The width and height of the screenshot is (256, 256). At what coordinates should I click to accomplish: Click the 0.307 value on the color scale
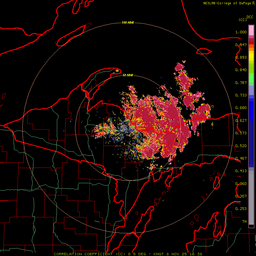click(x=241, y=196)
